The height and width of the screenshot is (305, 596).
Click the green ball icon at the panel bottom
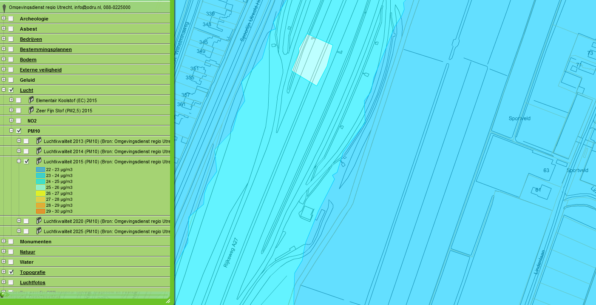[x=3, y=294]
